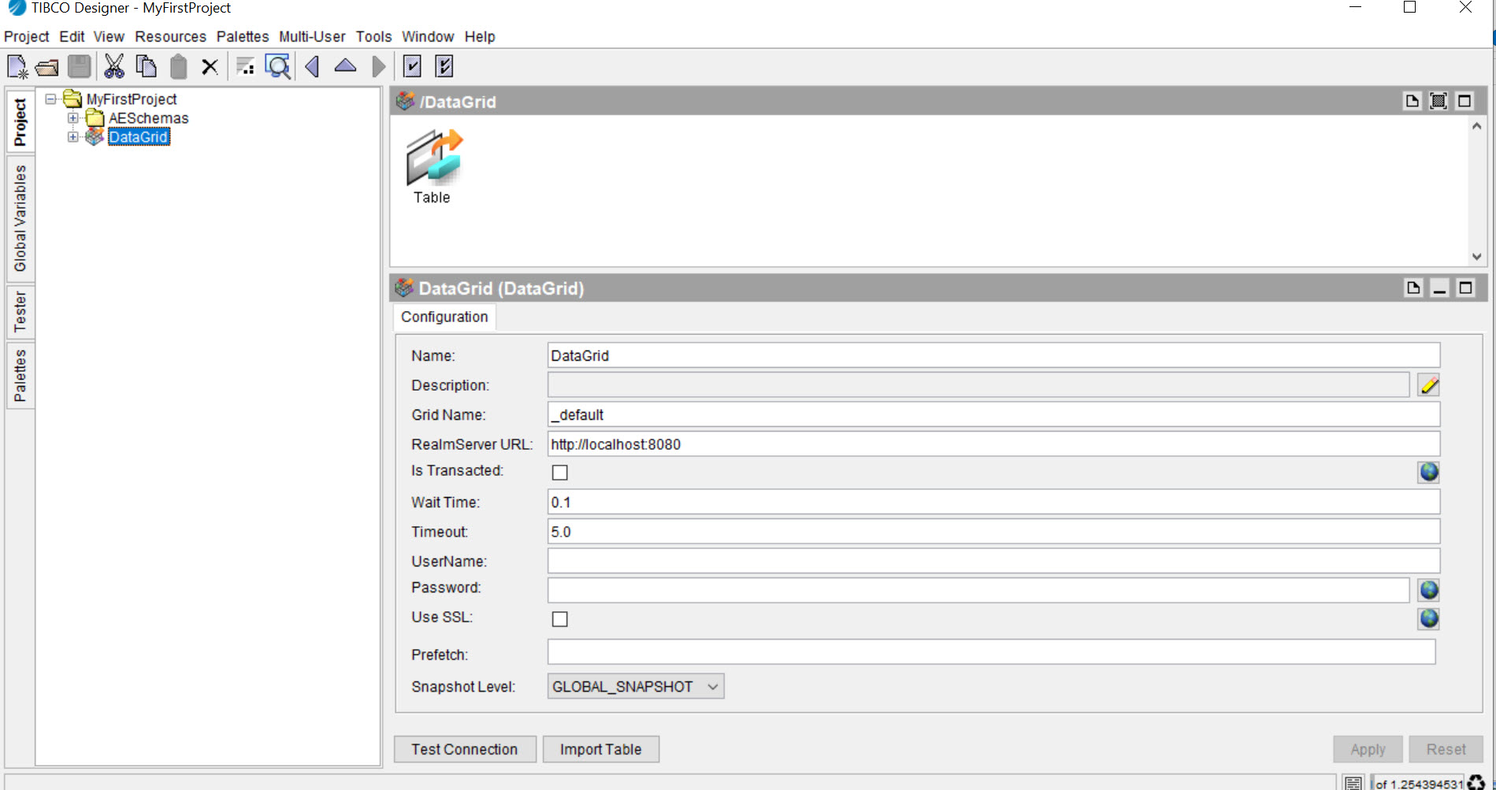The width and height of the screenshot is (1496, 790).
Task: Click the globe icon beside Is Transacted
Action: [1429, 472]
